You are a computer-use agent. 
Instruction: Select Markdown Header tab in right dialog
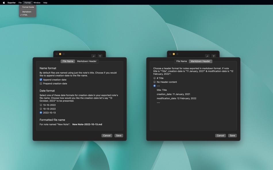(x=200, y=61)
